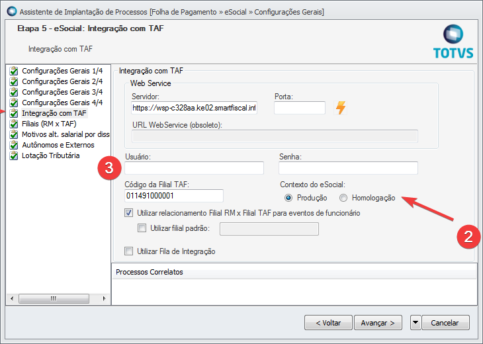
Task: Go to Motivos alt. salarial step
Action: pos(65,134)
